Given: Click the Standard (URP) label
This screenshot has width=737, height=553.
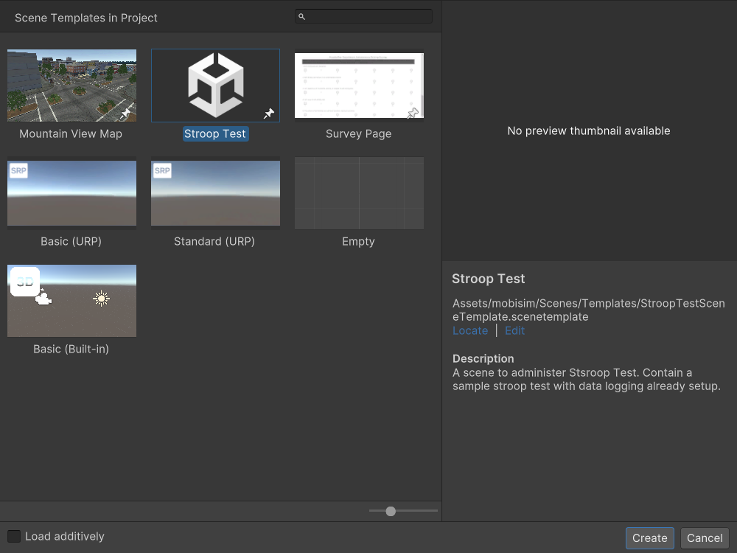Looking at the screenshot, I should (214, 242).
